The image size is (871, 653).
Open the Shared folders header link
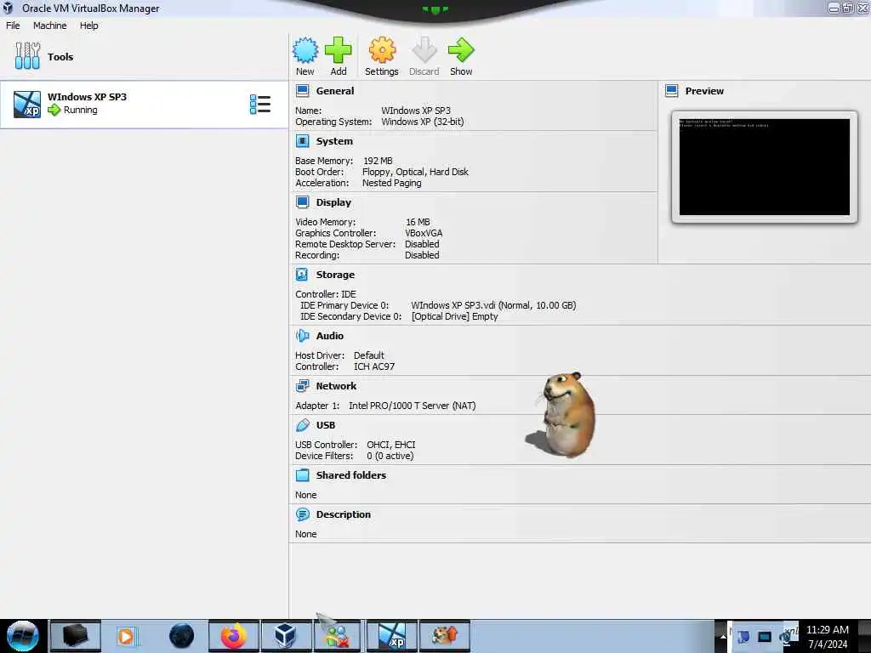coord(351,475)
